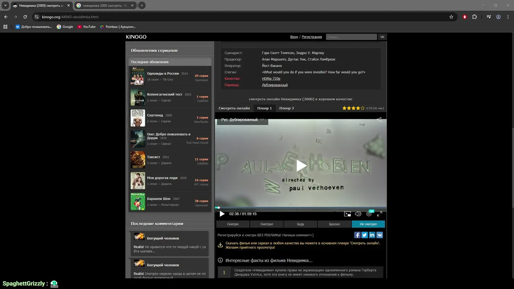Select the Не смотрел status

[368, 224]
